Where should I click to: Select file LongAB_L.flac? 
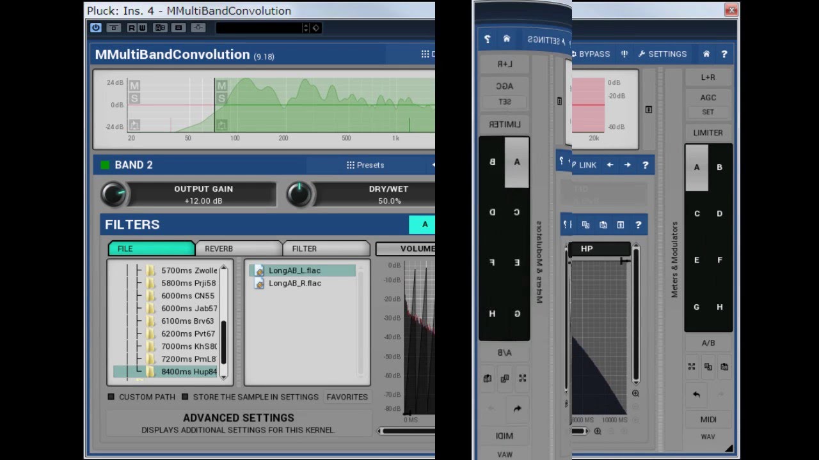click(x=303, y=270)
